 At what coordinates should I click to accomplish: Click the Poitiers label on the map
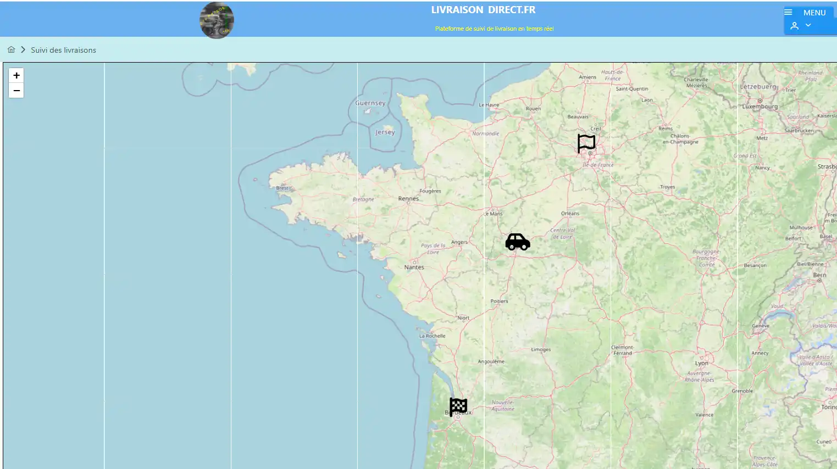(x=499, y=301)
